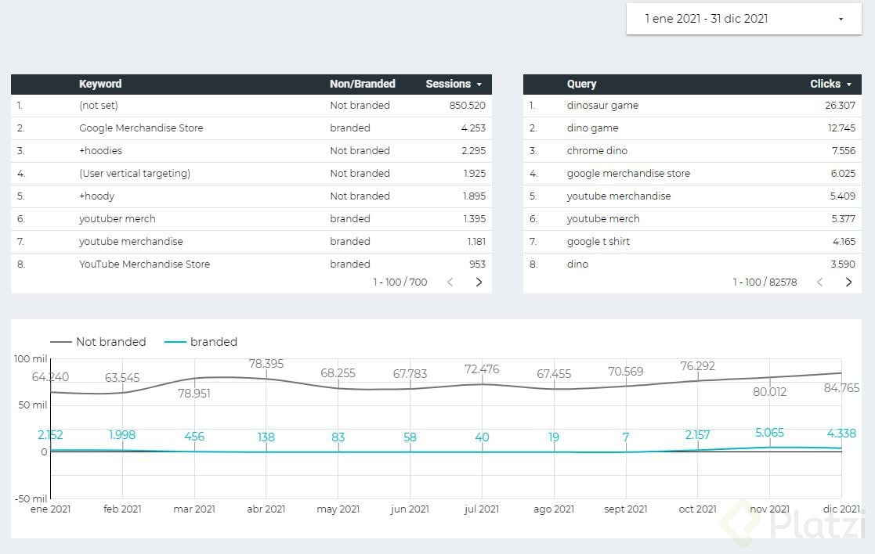Go to previous page of Keyword table

pyautogui.click(x=450, y=282)
